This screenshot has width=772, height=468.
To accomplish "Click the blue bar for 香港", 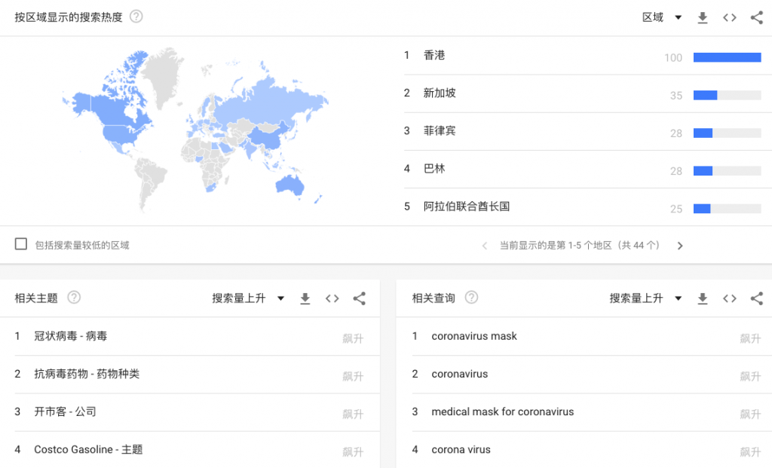I will pos(727,57).
